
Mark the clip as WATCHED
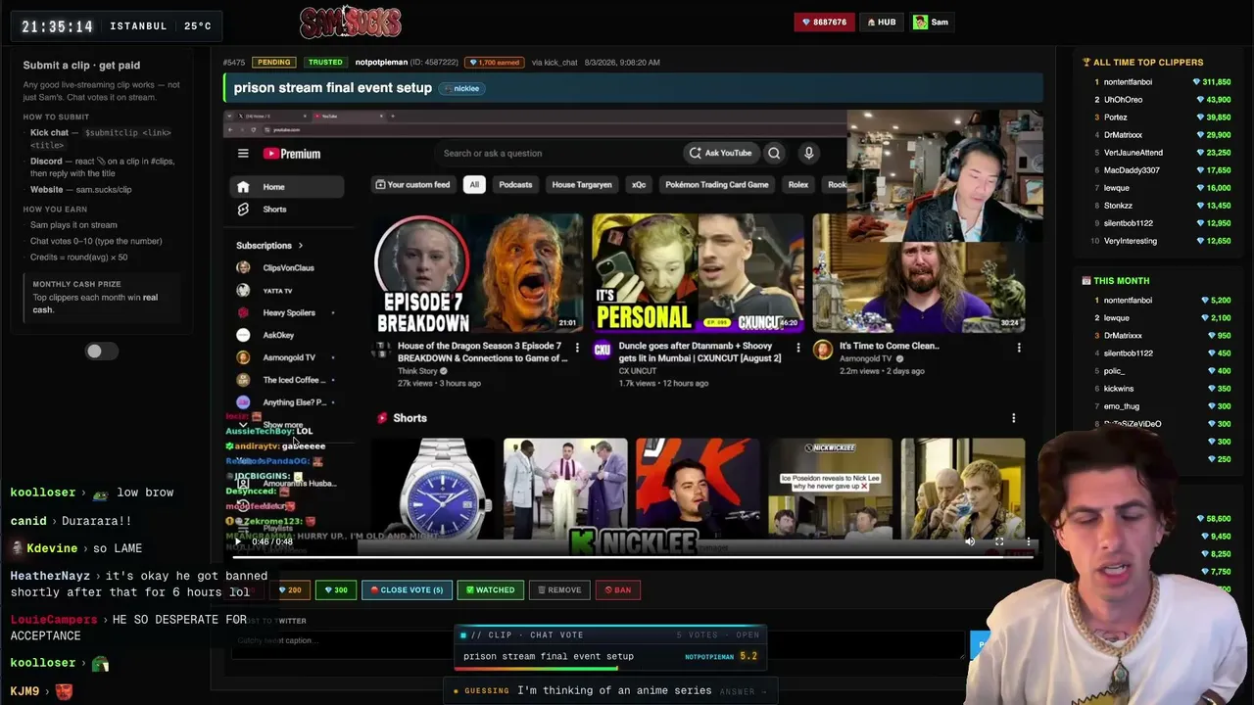coord(490,590)
